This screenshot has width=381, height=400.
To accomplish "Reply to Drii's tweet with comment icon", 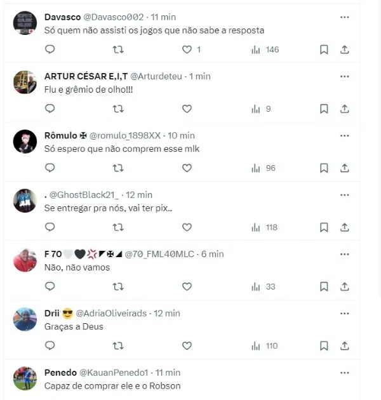I will (50, 345).
